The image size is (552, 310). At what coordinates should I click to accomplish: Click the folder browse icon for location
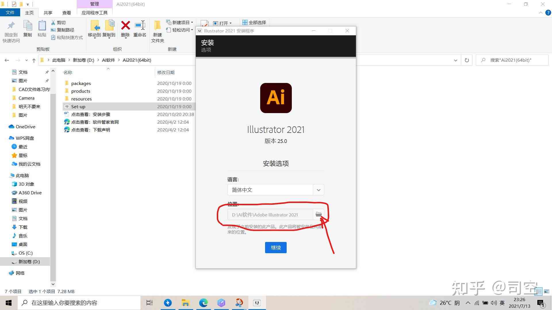coord(319,214)
